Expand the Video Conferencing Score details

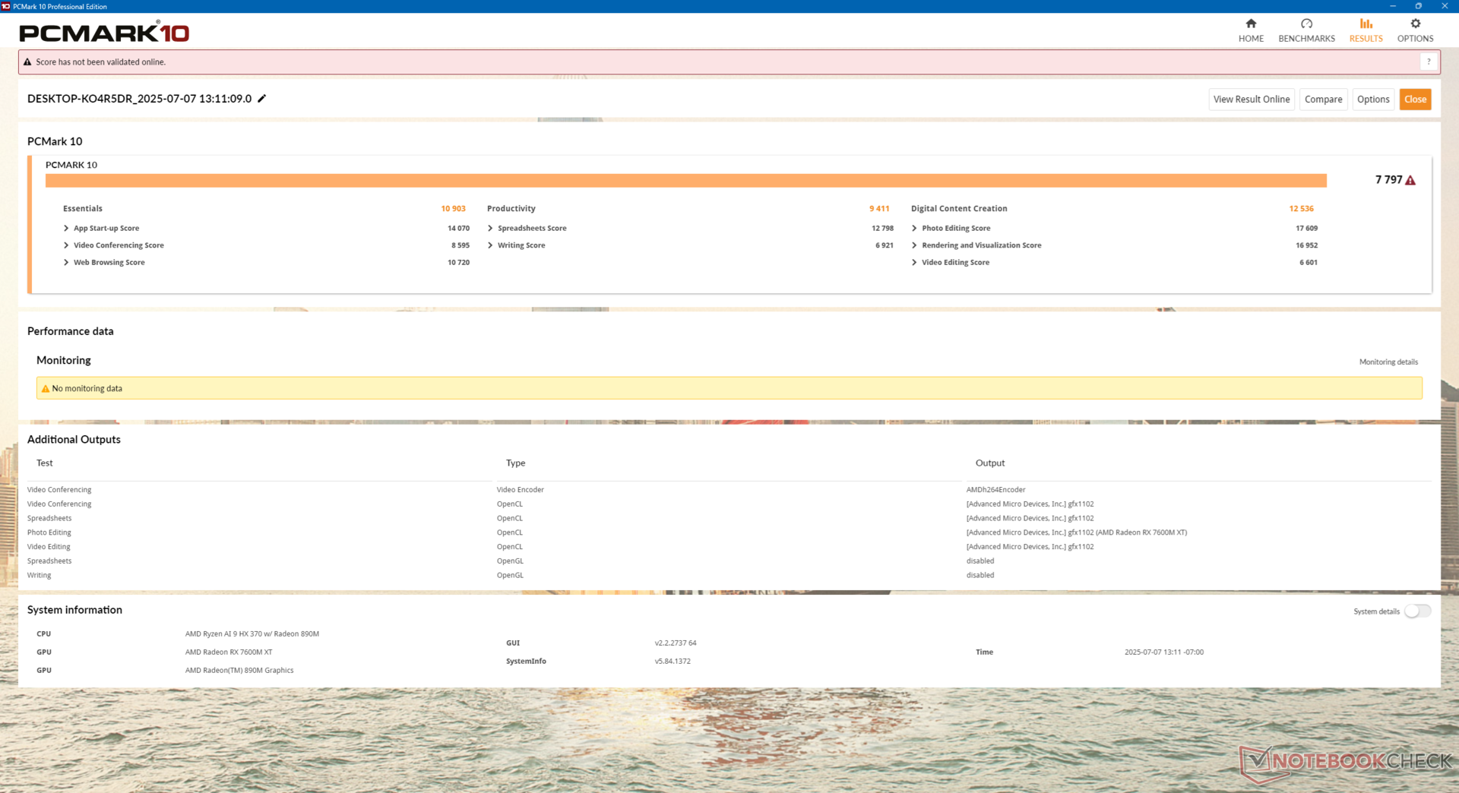click(x=67, y=245)
